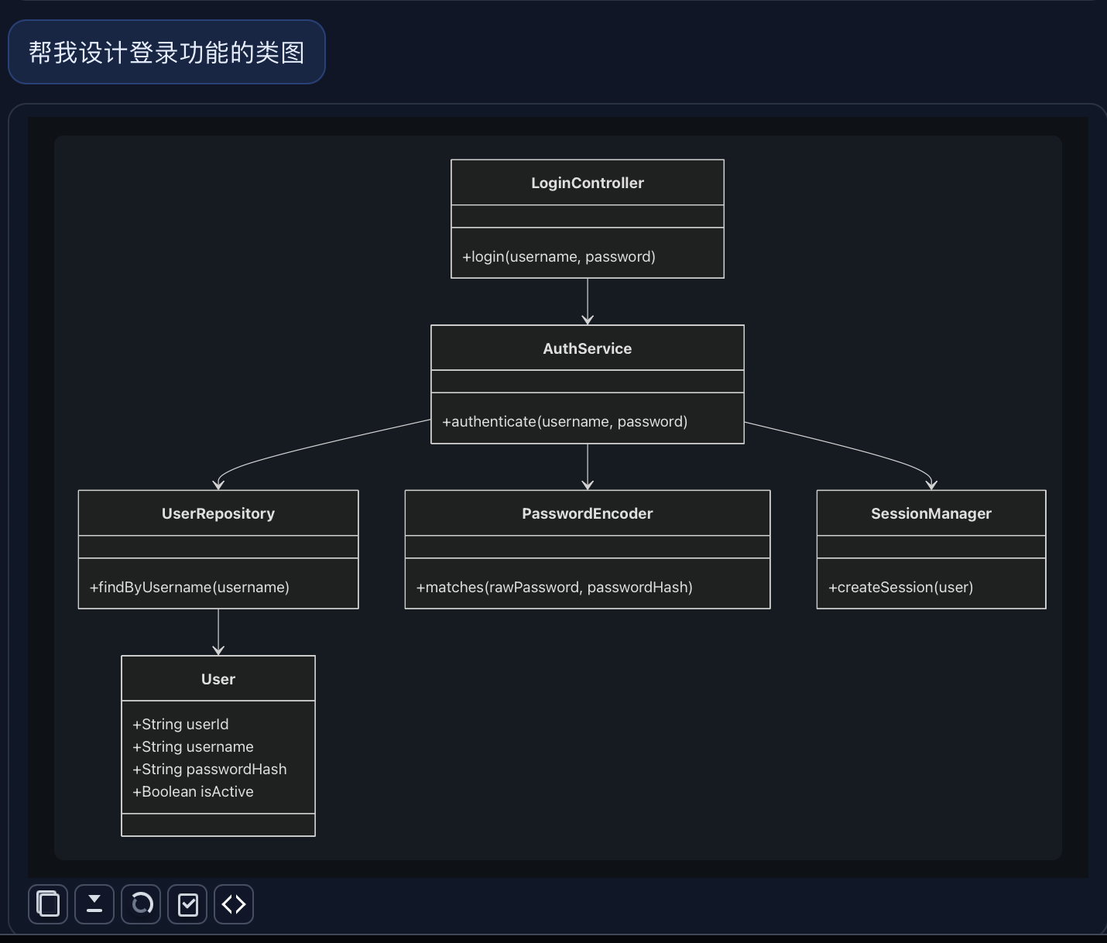This screenshot has height=943, width=1107.
Task: Click the refresh spinner icon
Action: pyautogui.click(x=140, y=904)
